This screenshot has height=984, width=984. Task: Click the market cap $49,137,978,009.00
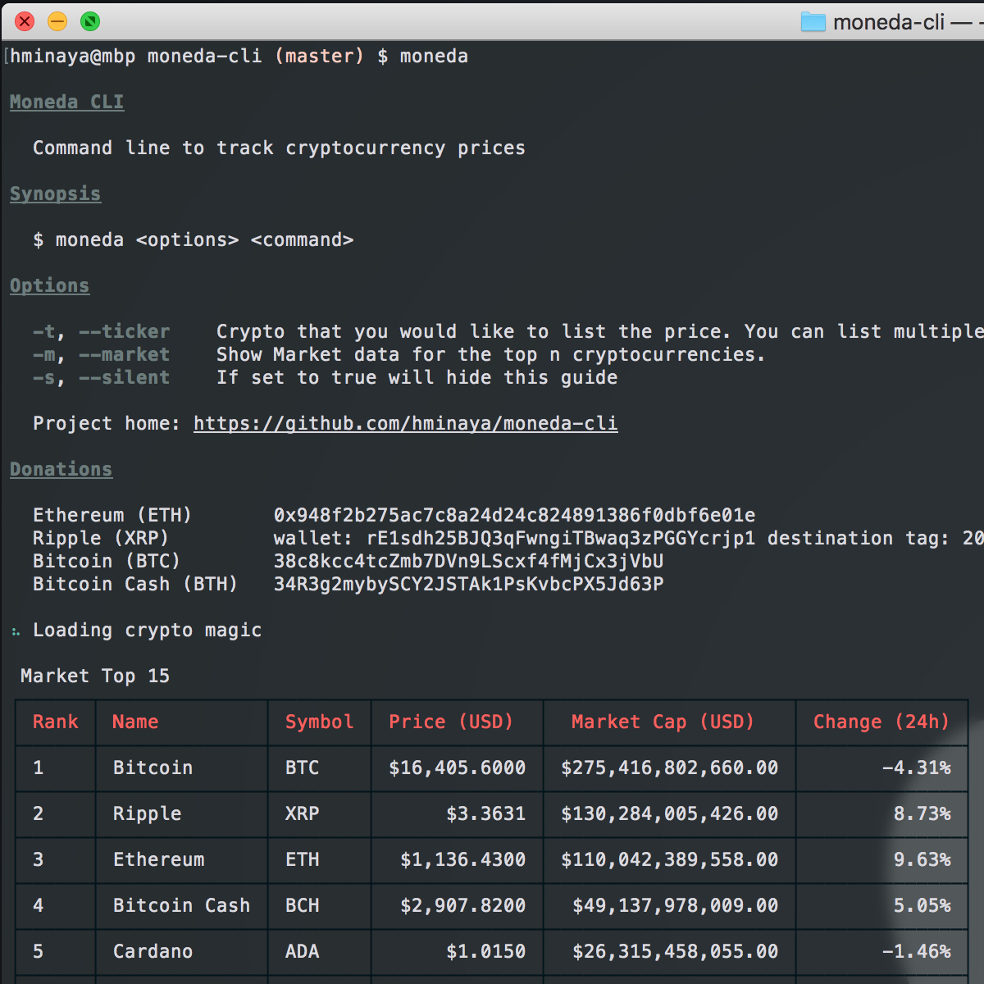tap(675, 905)
